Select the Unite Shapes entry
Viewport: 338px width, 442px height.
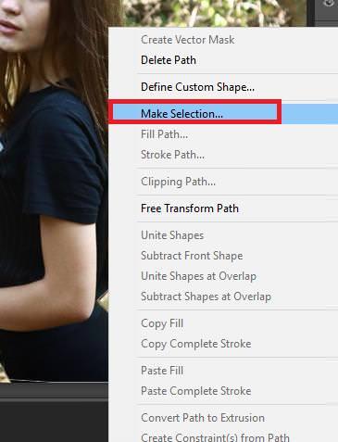point(172,235)
